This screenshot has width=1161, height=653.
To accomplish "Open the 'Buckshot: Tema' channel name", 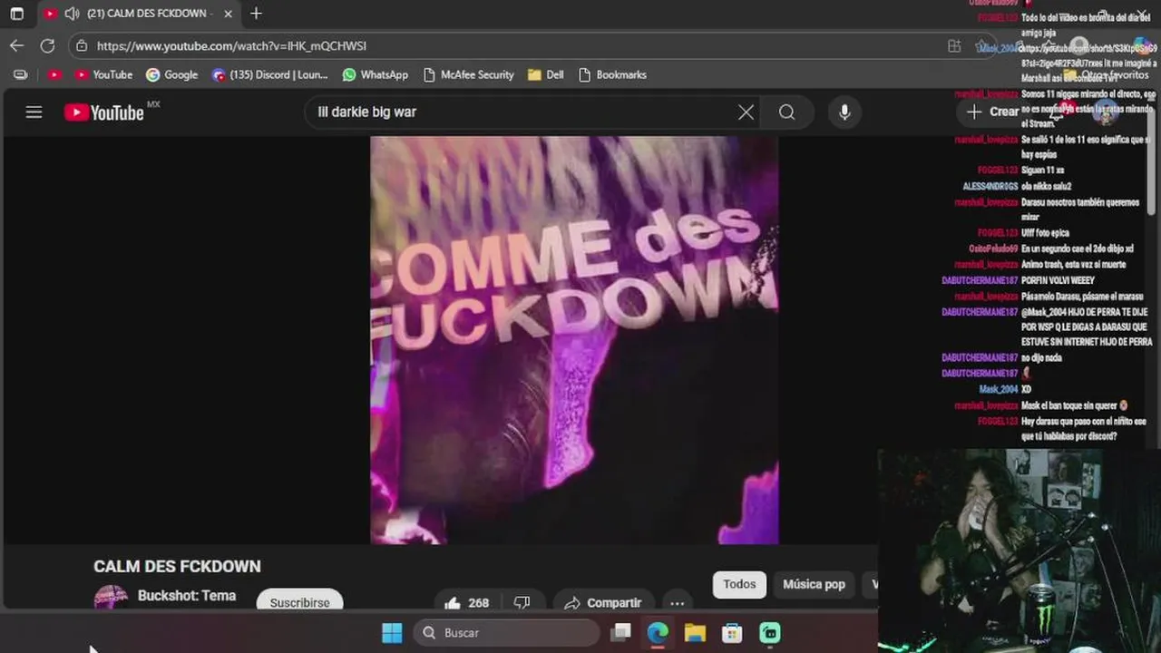I will click(187, 596).
